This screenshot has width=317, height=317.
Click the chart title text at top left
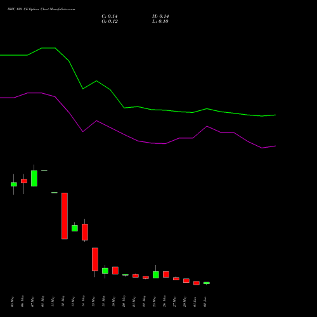pos(41,10)
